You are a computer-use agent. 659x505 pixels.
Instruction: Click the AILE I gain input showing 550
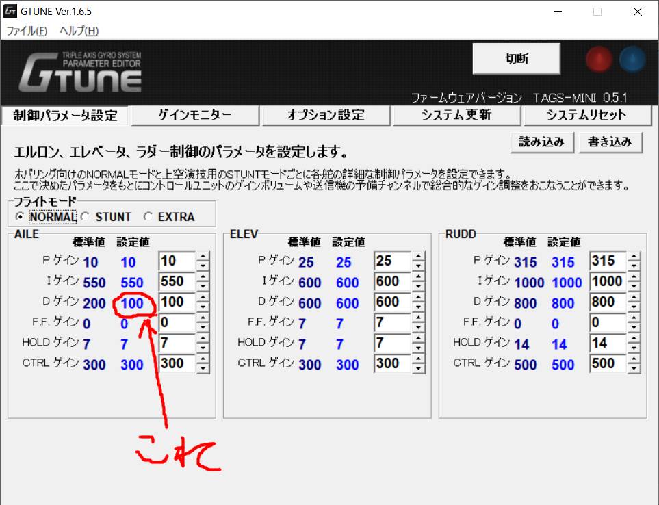[x=177, y=281]
